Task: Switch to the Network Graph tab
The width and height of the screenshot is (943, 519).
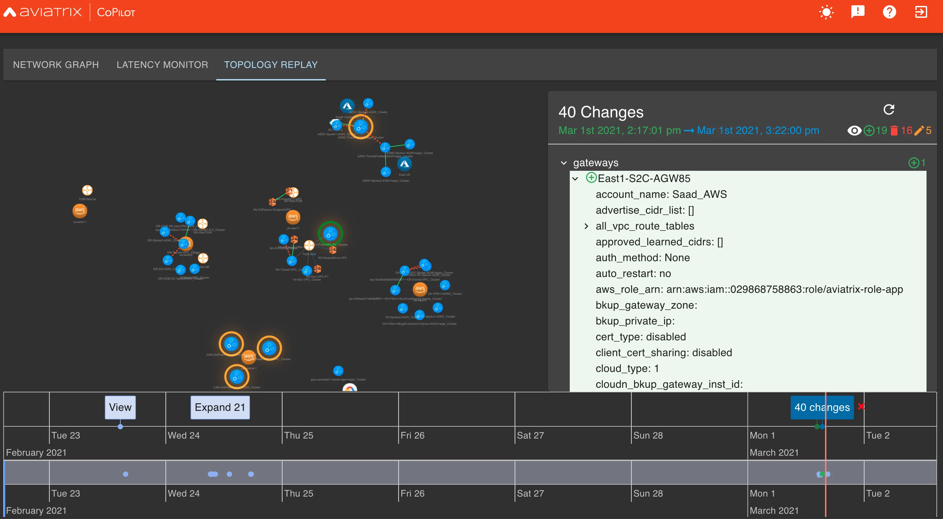Action: point(56,65)
